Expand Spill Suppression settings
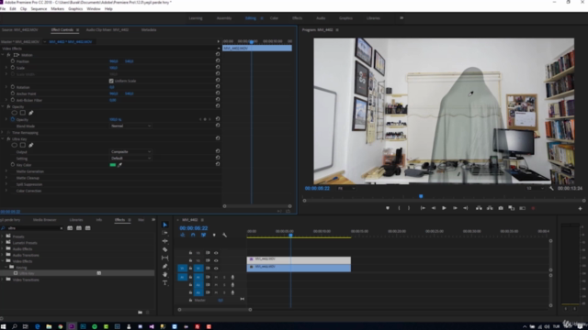 click(6, 184)
